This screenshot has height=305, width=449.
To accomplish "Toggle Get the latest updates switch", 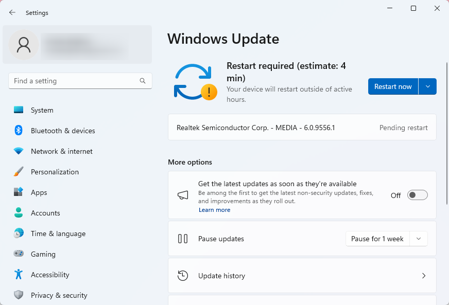I will coord(418,195).
